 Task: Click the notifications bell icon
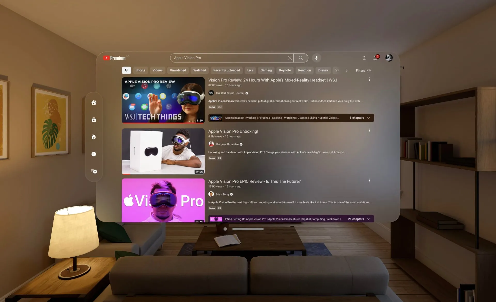click(x=375, y=58)
